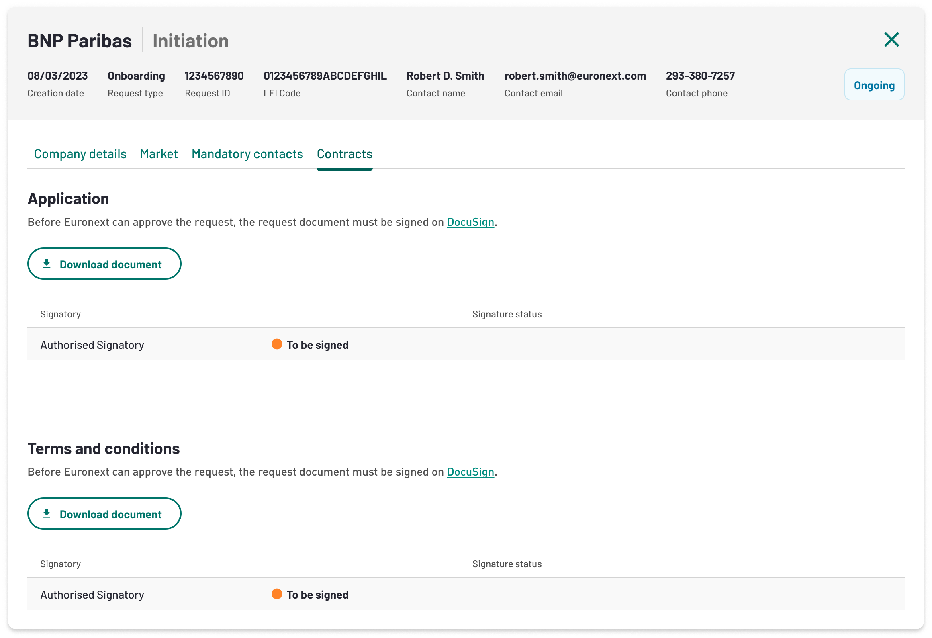The image size is (932, 638).
Task: Open DocuSign link under Terms and conditions
Action: pos(470,472)
